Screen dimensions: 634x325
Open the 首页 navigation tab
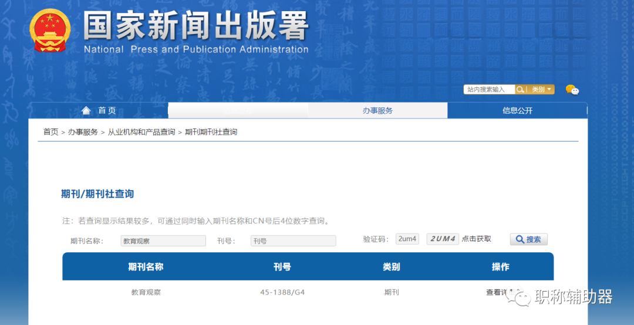pos(99,110)
